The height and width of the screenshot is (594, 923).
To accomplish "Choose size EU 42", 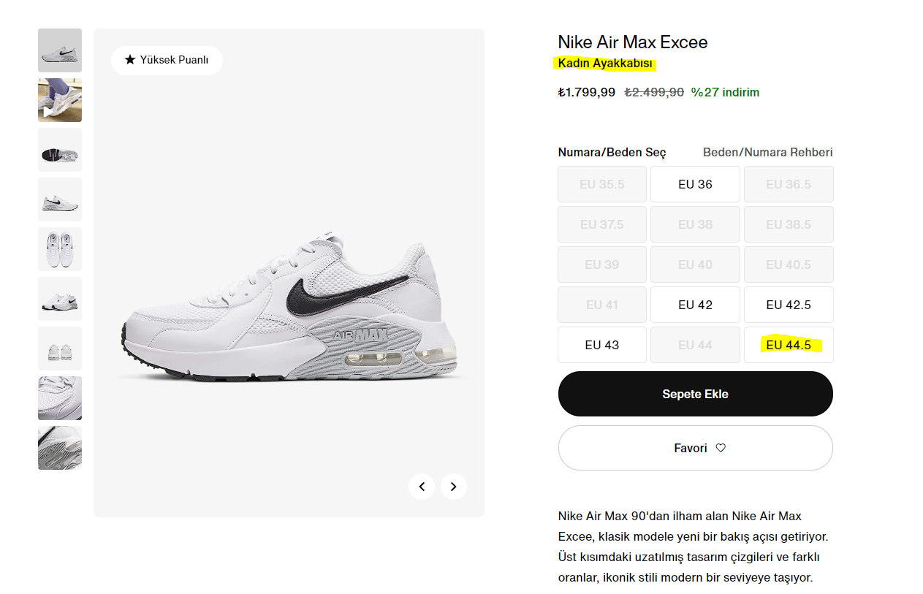I will (x=695, y=305).
